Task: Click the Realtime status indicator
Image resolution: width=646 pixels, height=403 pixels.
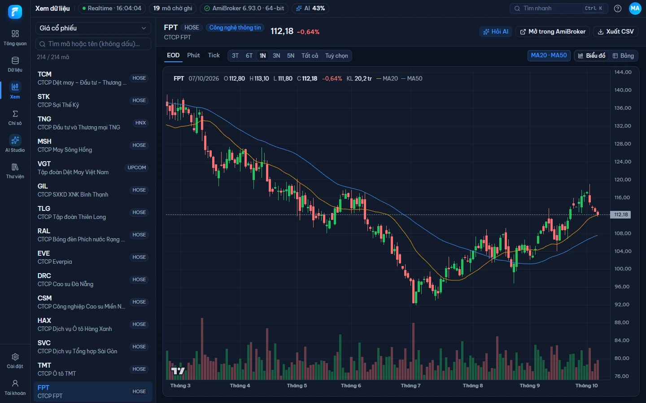Action: (112, 8)
